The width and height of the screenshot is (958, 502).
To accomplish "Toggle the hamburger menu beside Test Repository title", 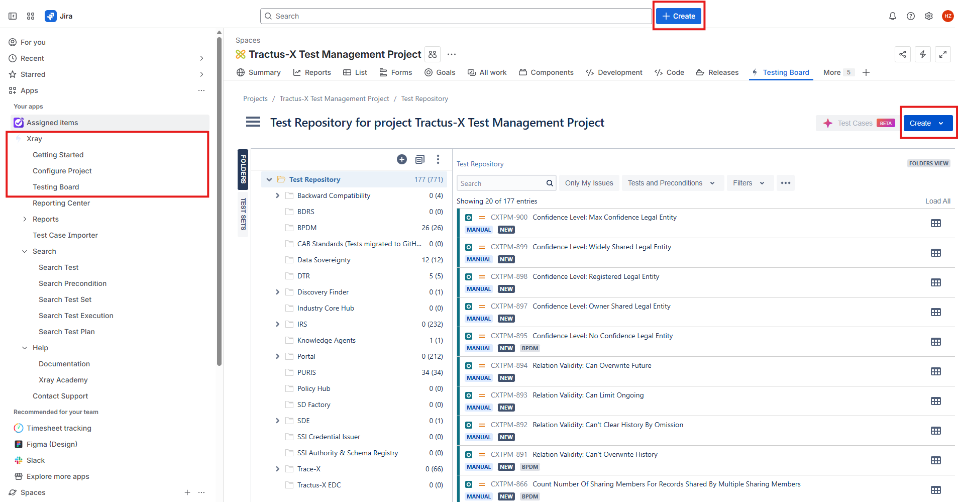I will click(x=253, y=122).
